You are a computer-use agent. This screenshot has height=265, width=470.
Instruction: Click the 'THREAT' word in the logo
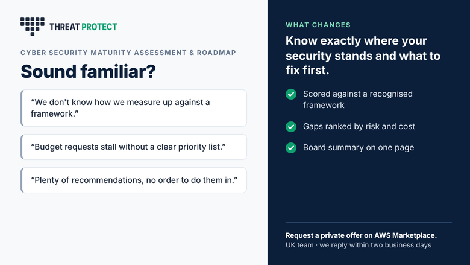point(64,27)
